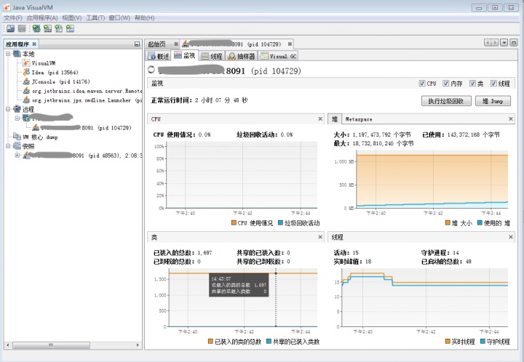
Task: Click the third green-plus document toolbar icon
Action: [x=59, y=28]
